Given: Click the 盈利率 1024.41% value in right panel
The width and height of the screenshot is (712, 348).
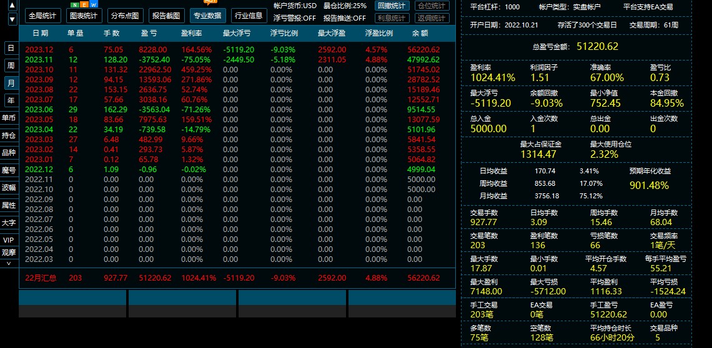Looking at the screenshot, I should click(x=493, y=77).
